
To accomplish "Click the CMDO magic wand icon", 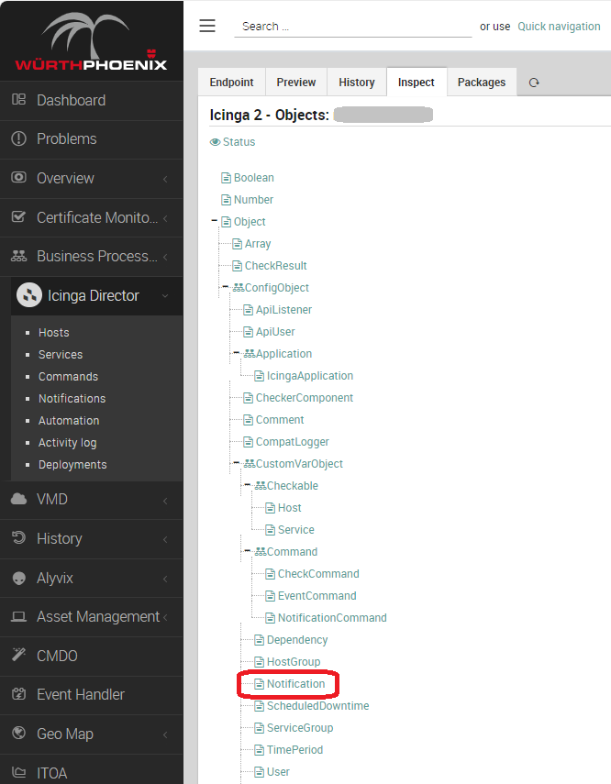I will pos(18,655).
